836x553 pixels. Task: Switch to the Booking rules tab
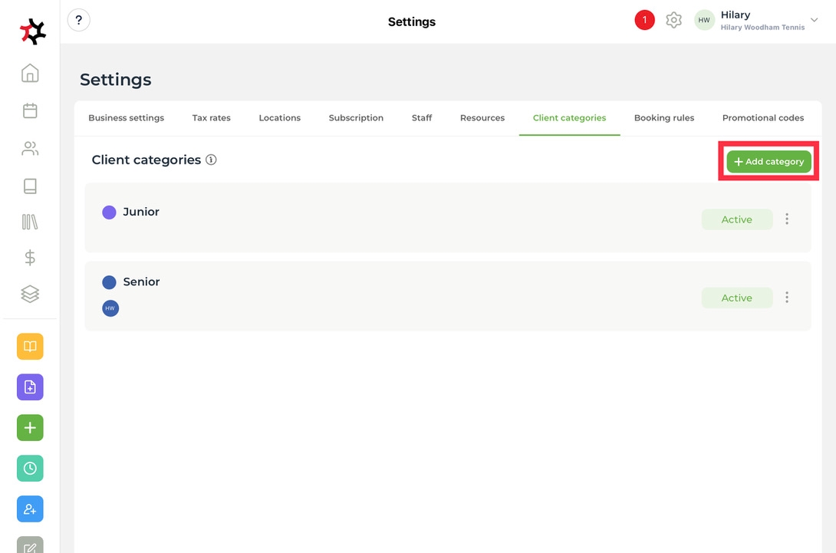[663, 118]
